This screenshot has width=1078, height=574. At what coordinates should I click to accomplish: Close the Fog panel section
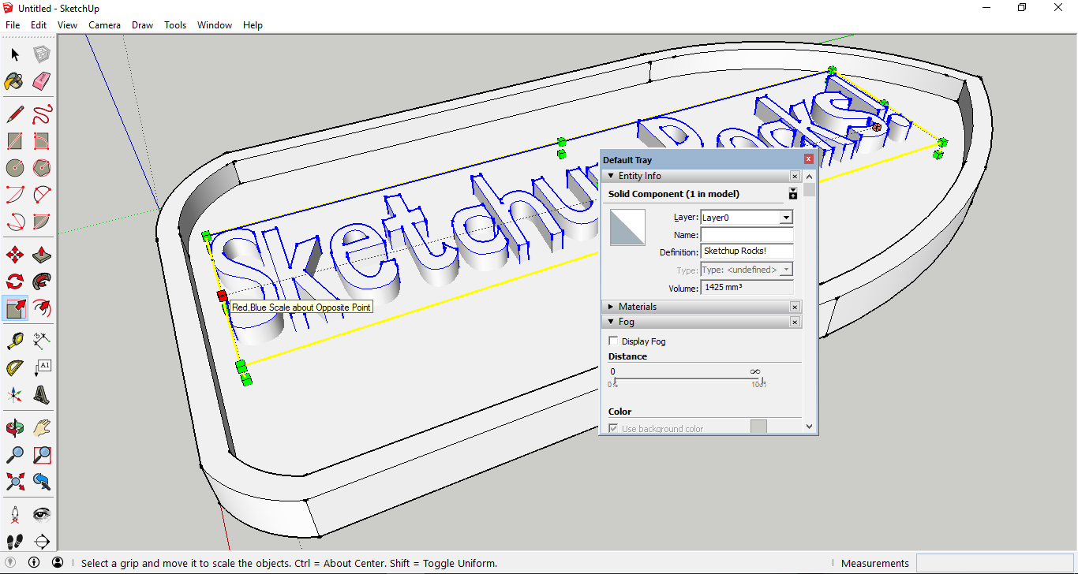(x=795, y=322)
